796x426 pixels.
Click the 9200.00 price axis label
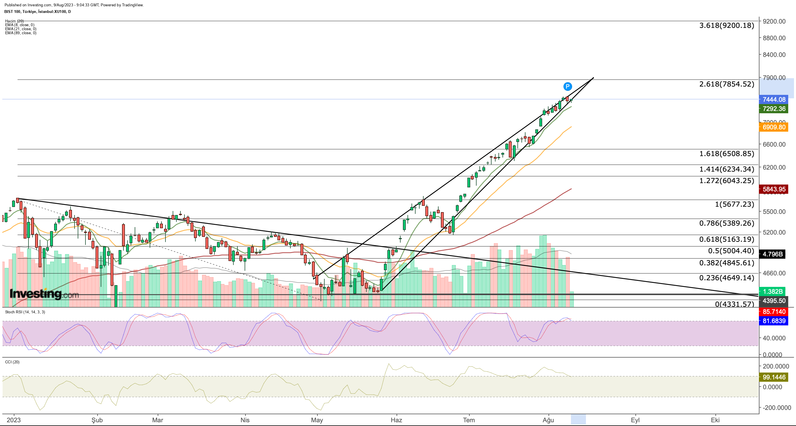click(774, 21)
